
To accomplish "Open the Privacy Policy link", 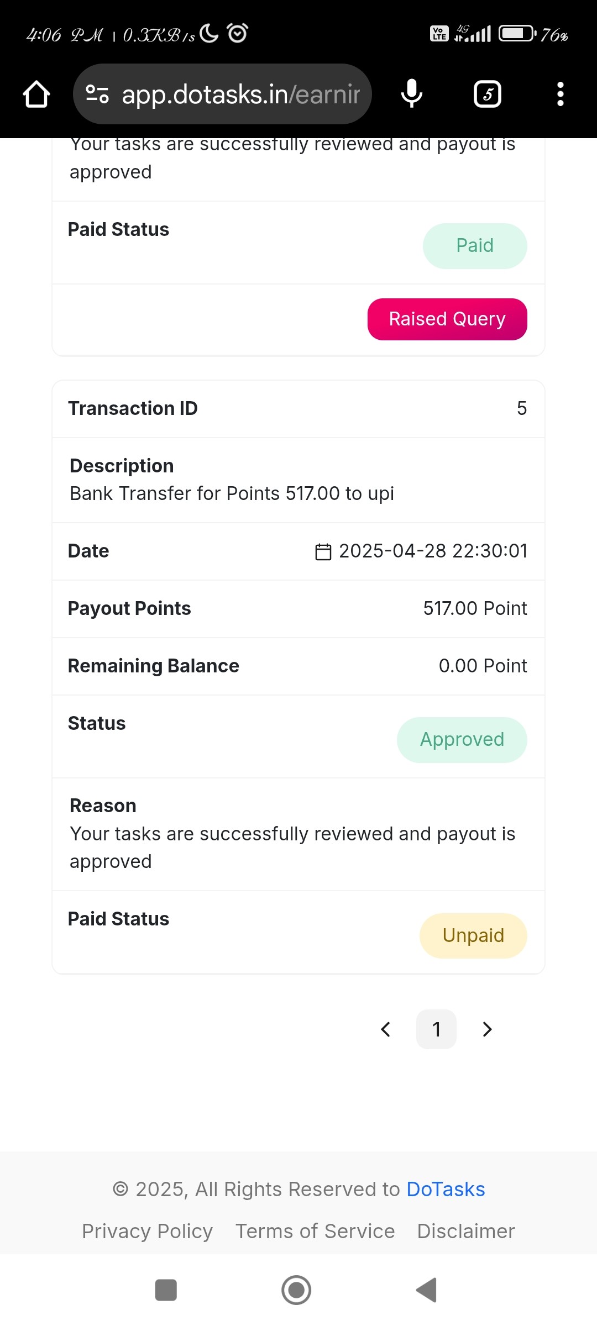I will [147, 1231].
